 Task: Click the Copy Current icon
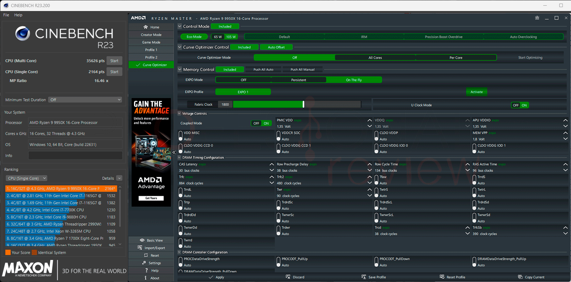[520, 277]
